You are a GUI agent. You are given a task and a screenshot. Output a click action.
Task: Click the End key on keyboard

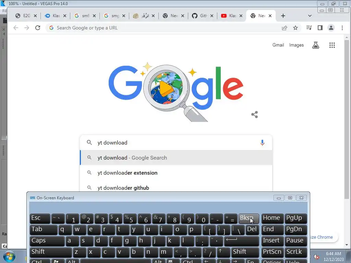pyautogui.click(x=273, y=230)
